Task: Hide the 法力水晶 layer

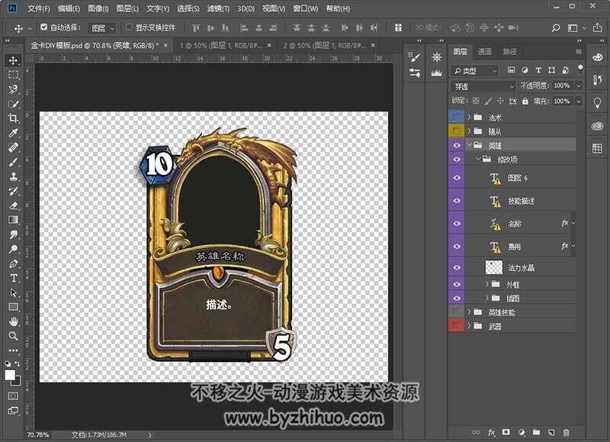Action: 456,267
